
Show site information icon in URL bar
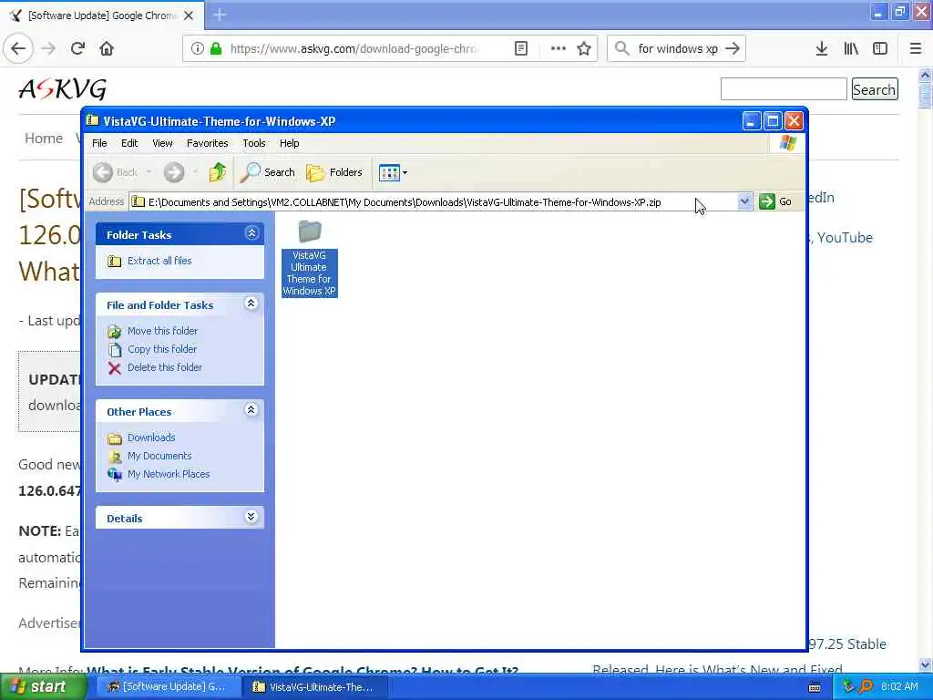pyautogui.click(x=198, y=48)
